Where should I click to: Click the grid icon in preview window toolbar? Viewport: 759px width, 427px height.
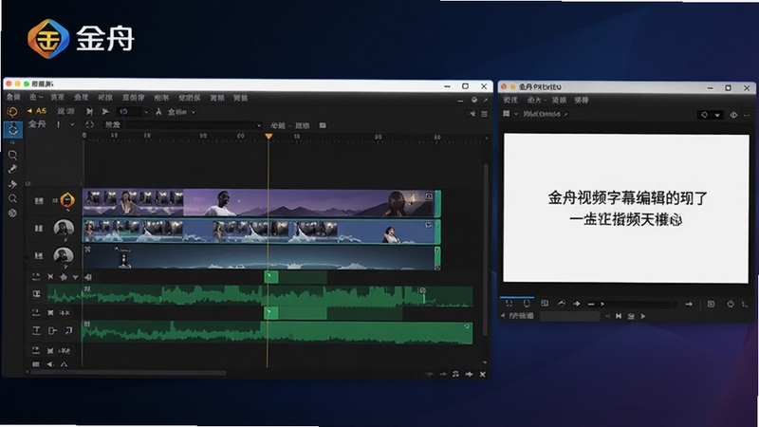coord(507,113)
